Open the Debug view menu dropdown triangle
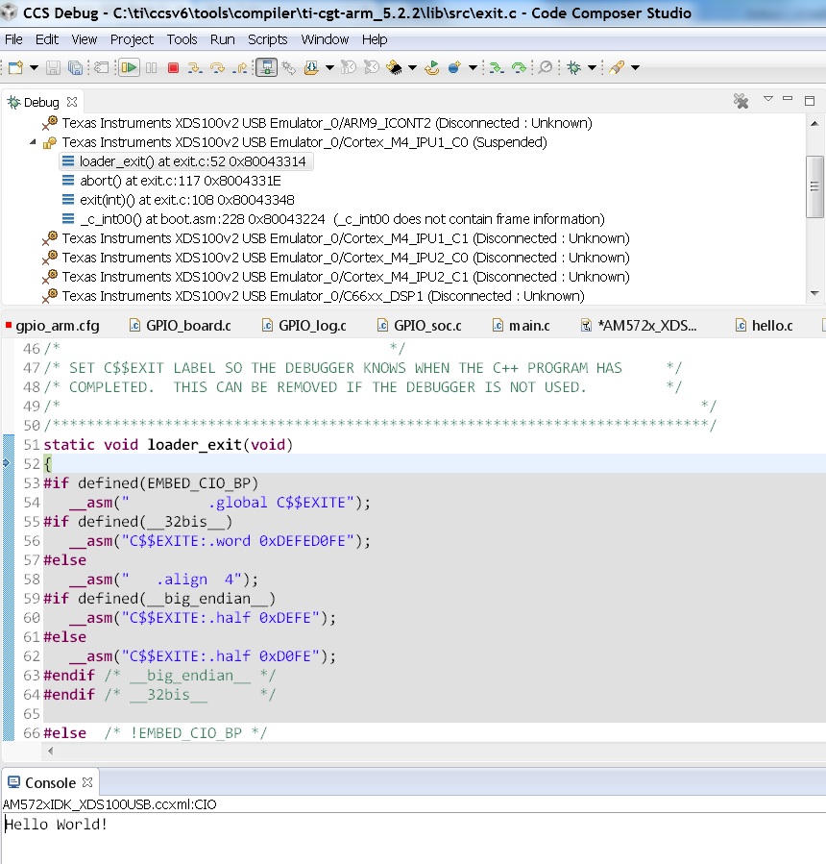The width and height of the screenshot is (826, 864). tap(767, 99)
